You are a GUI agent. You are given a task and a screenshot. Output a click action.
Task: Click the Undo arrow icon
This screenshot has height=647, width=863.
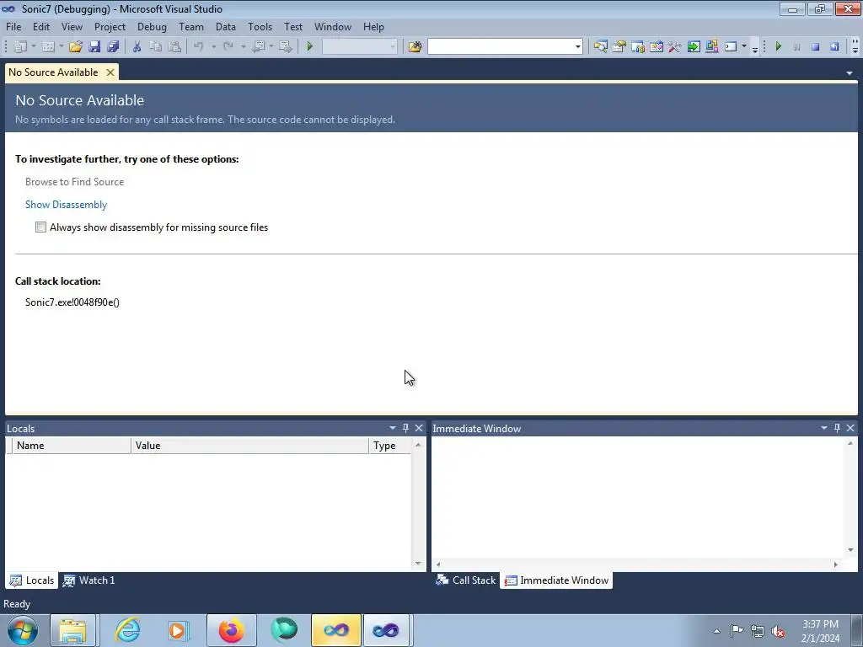(x=199, y=47)
